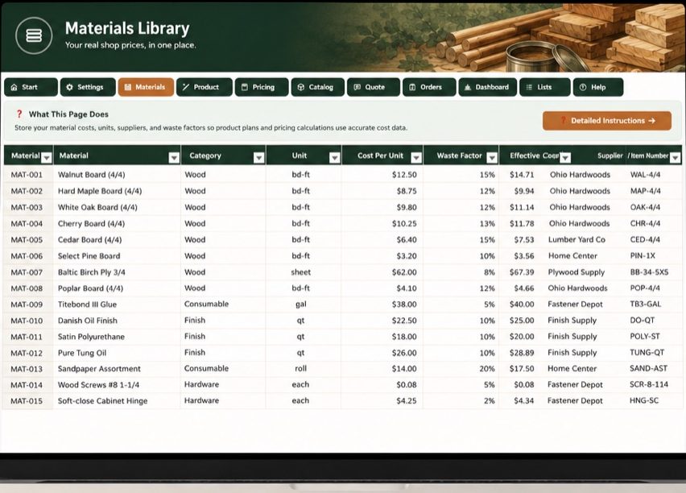
Task: Switch to the Dashboard tab
Action: 488,87
